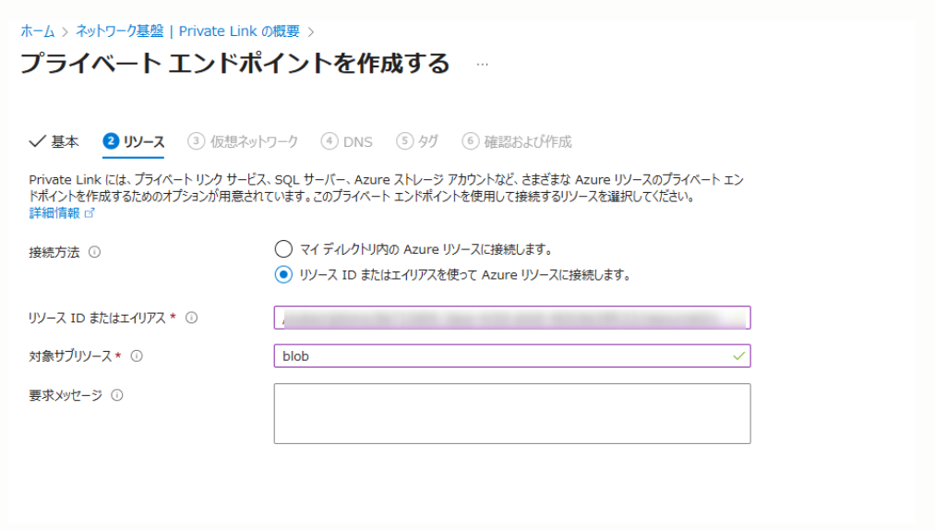Viewport: 935px width, 530px height.
Task: Click the green checkmark in 対象サブリソース field
Action: pos(737,355)
